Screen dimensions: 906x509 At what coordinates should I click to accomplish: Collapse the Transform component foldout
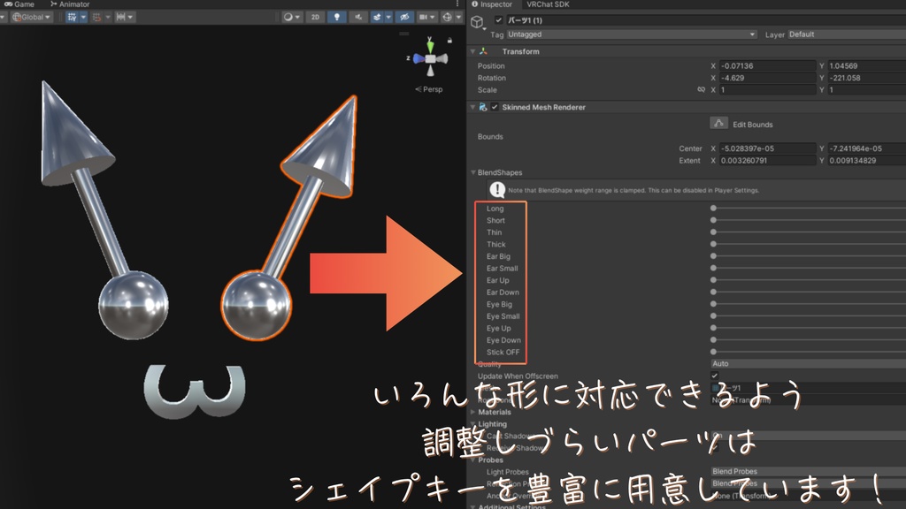pos(472,51)
